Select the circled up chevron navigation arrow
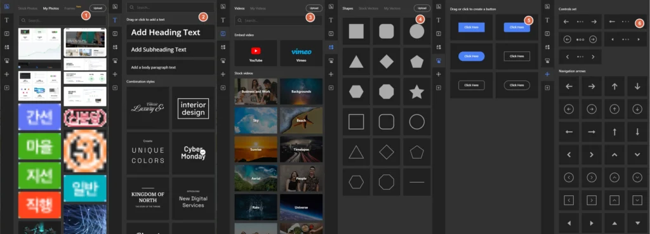The image size is (650, 234). point(614,178)
